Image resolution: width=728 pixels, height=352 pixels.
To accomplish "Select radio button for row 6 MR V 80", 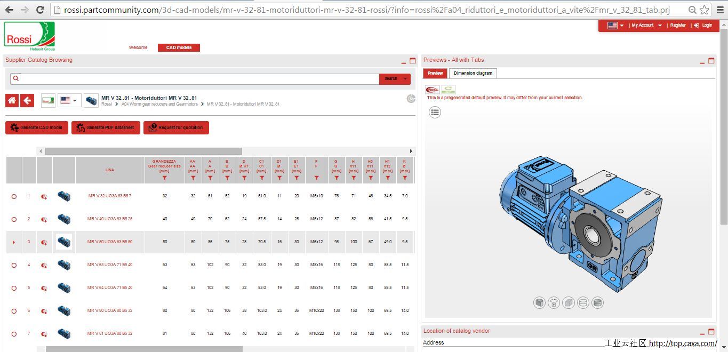I will 14,311.
